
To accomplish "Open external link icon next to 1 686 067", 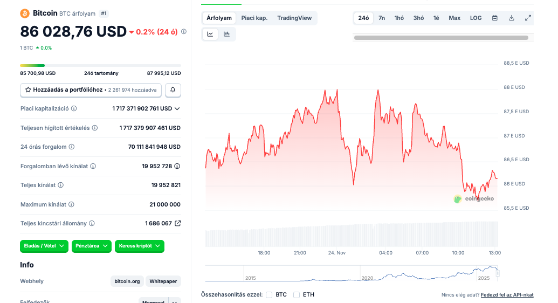I will click(x=178, y=223).
